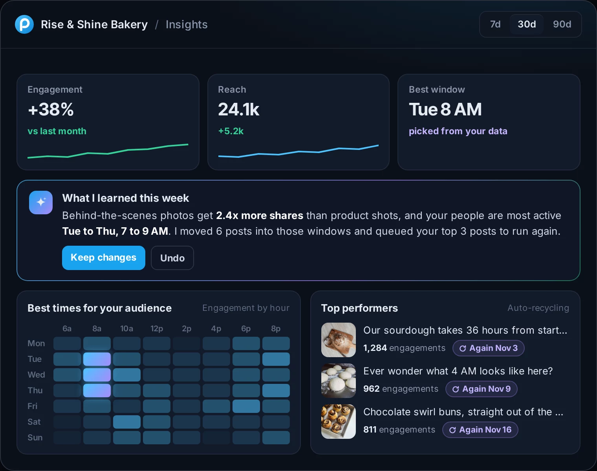Click the Again Nov 3 recycle badge
597x471 pixels.
click(489, 348)
